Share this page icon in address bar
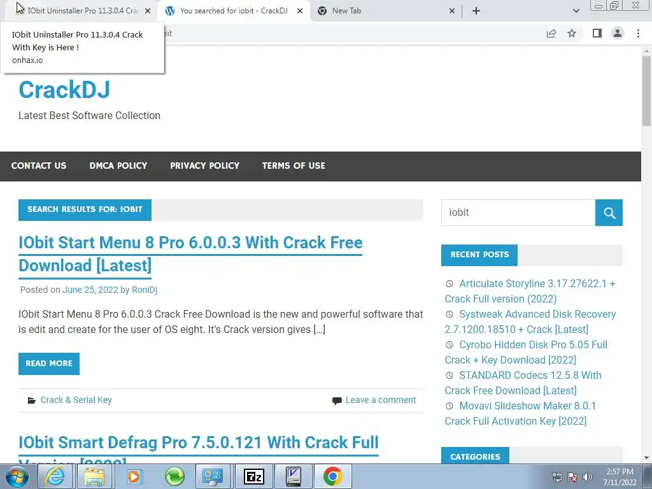 pyautogui.click(x=551, y=34)
